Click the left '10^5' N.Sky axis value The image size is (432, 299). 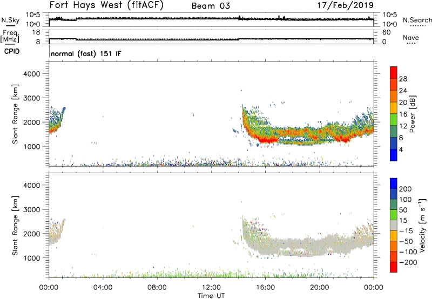(x=33, y=15)
